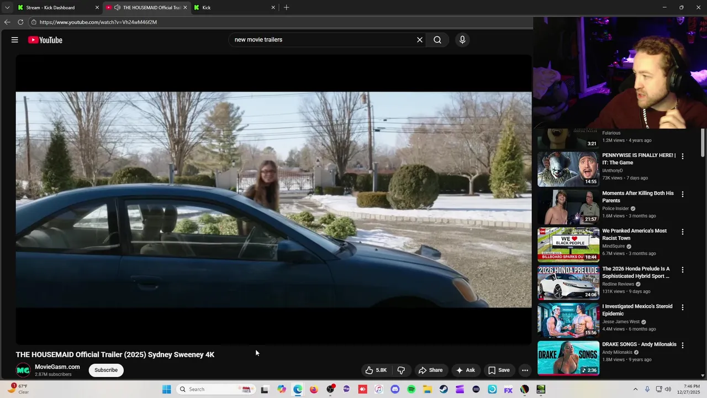Image resolution: width=707 pixels, height=398 pixels.
Task: Open the three-dot more actions menu under the video
Action: point(525,370)
